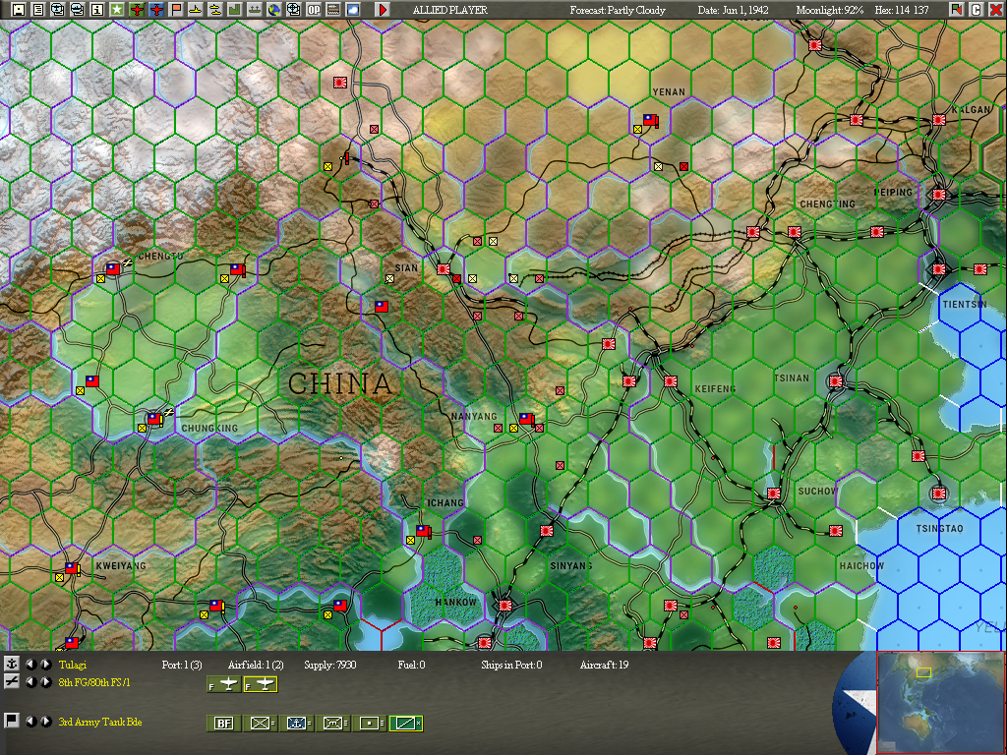Click the green and red flag icon
The height and width of the screenshot is (755, 1007).
click(957, 10)
